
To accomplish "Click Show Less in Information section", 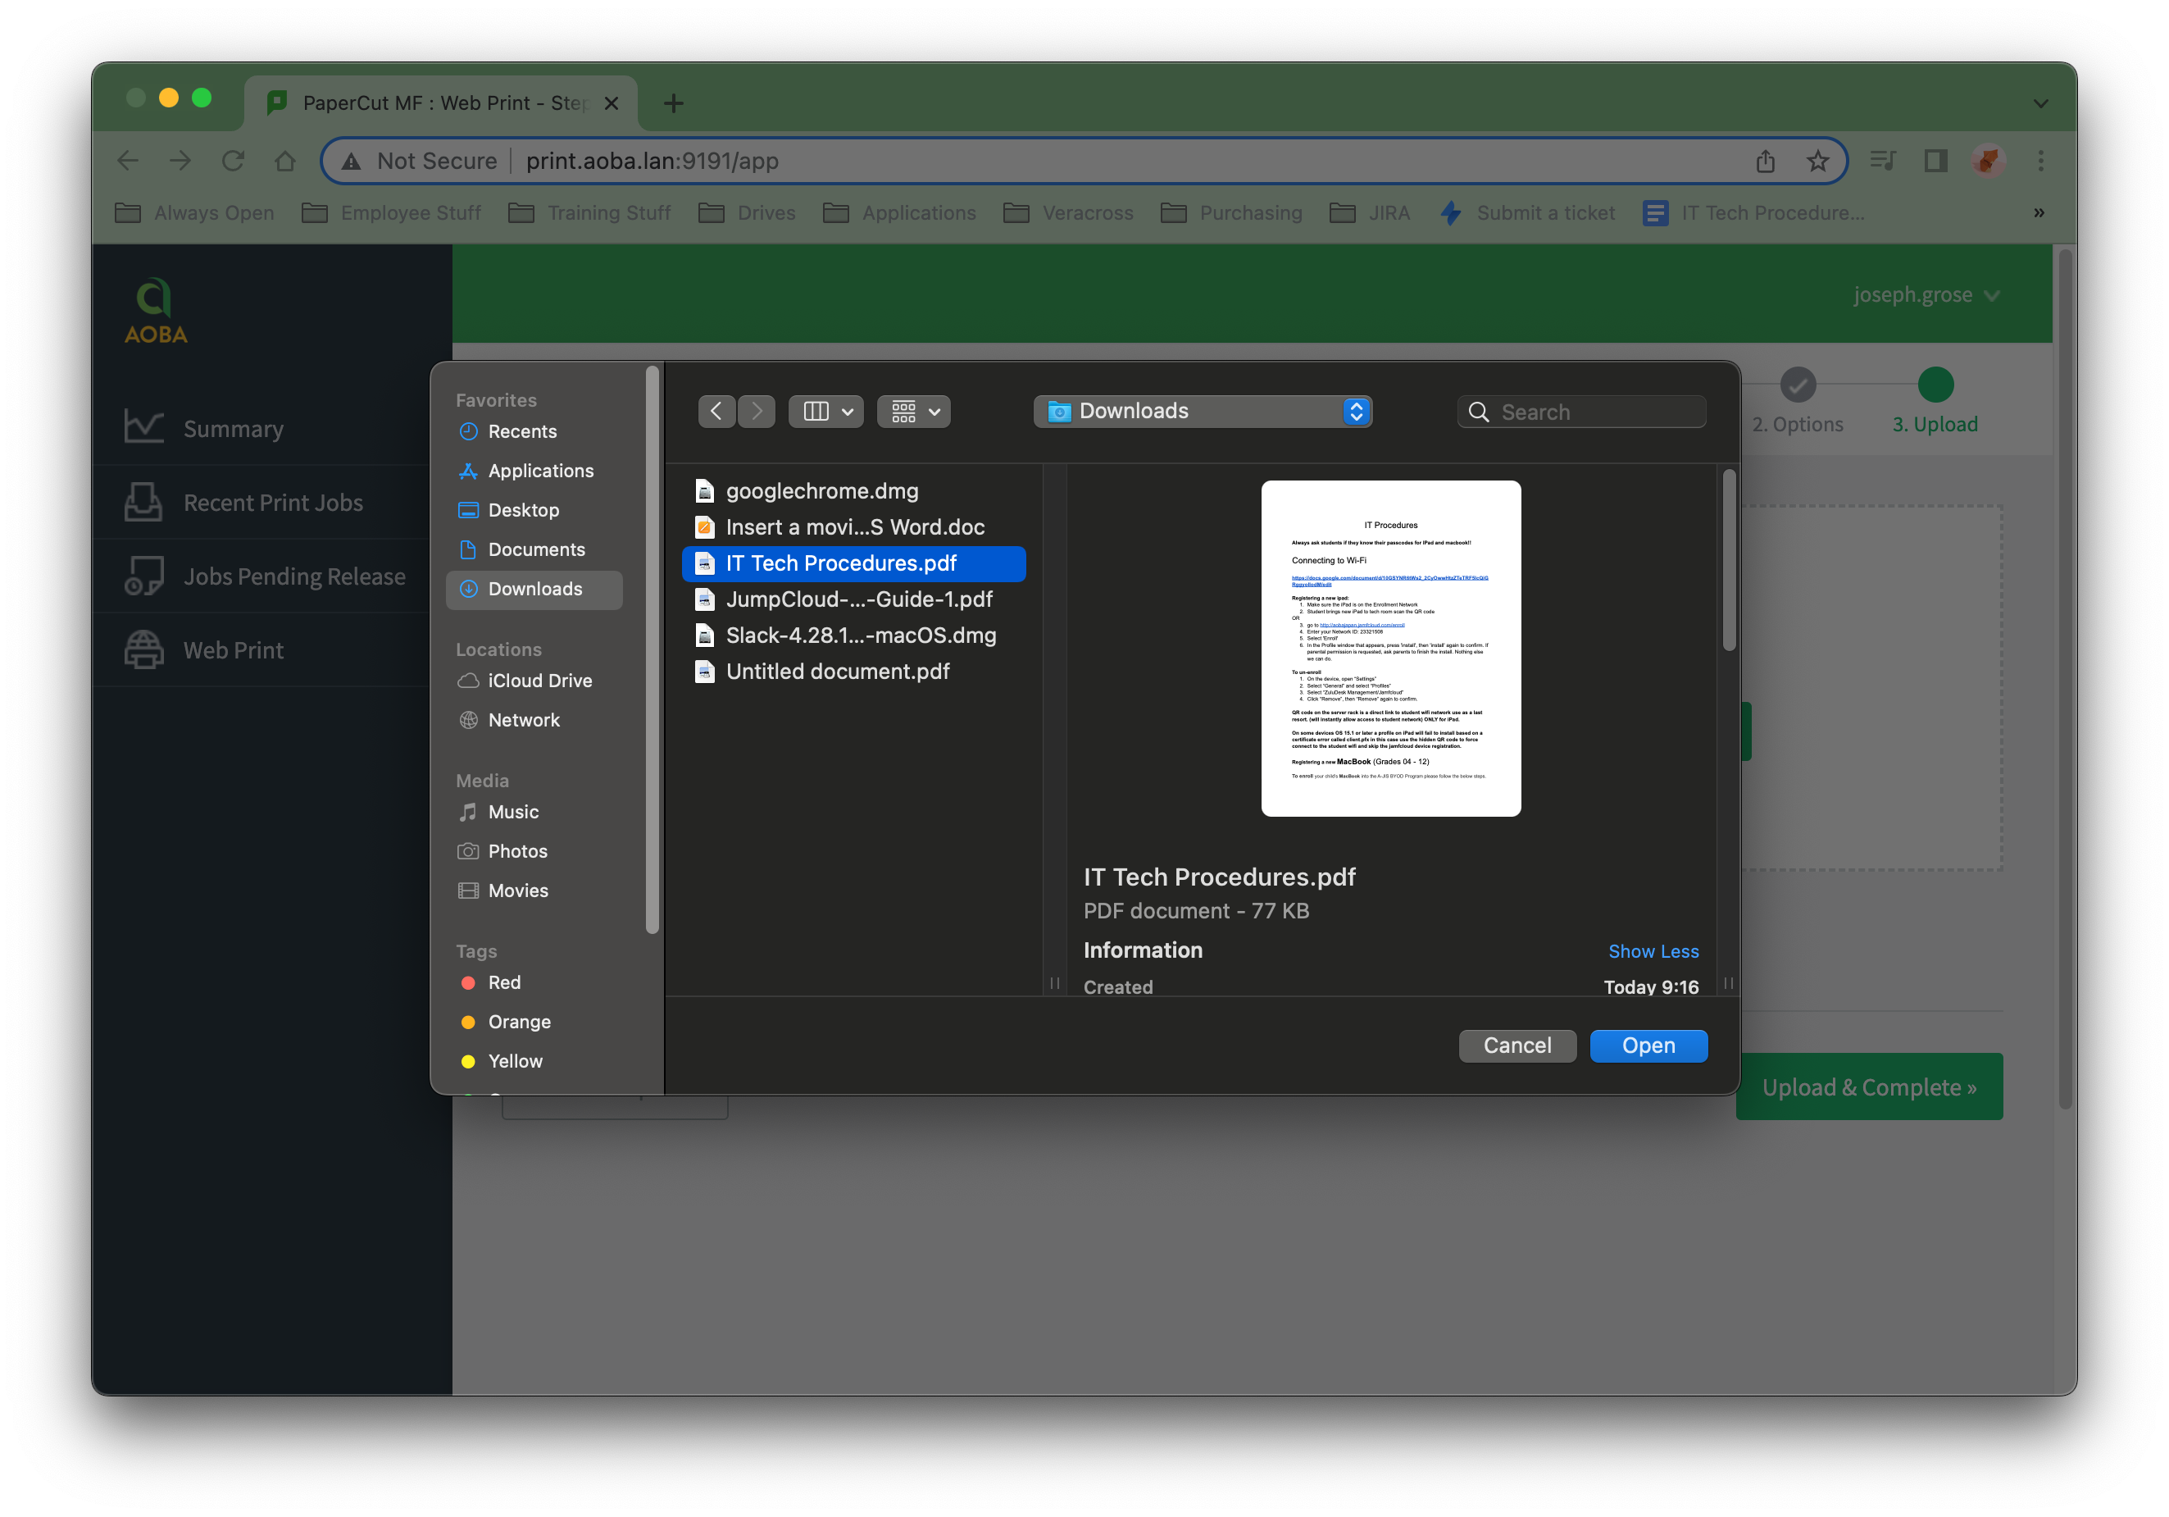I will click(1653, 952).
